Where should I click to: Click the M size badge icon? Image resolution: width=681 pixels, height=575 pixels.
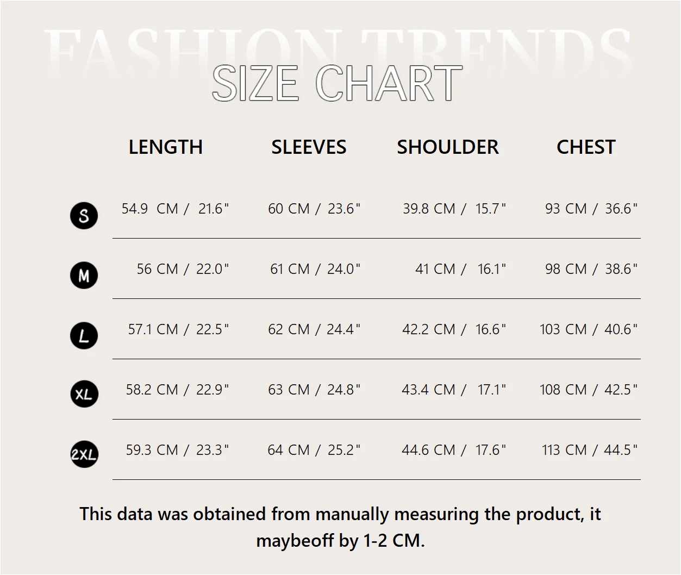(x=84, y=276)
